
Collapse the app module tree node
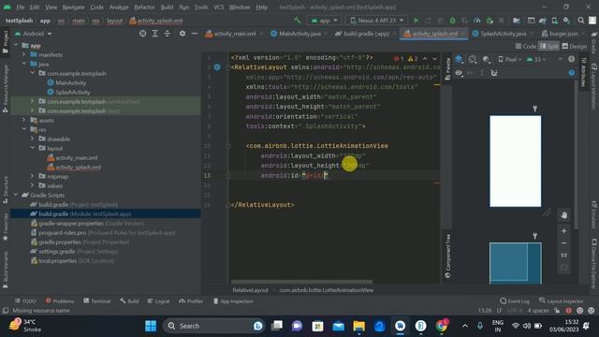click(x=15, y=45)
